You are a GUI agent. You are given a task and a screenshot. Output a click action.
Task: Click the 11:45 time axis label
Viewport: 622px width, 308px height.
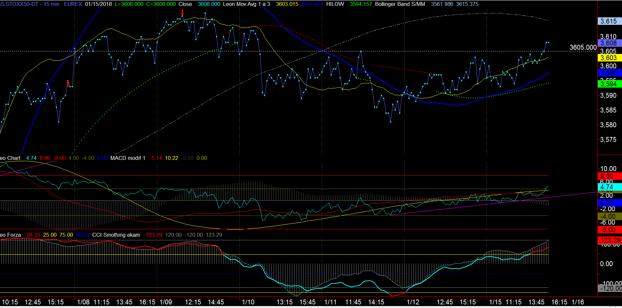353,302
